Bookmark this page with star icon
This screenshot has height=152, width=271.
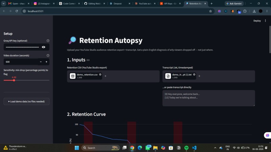210,11
